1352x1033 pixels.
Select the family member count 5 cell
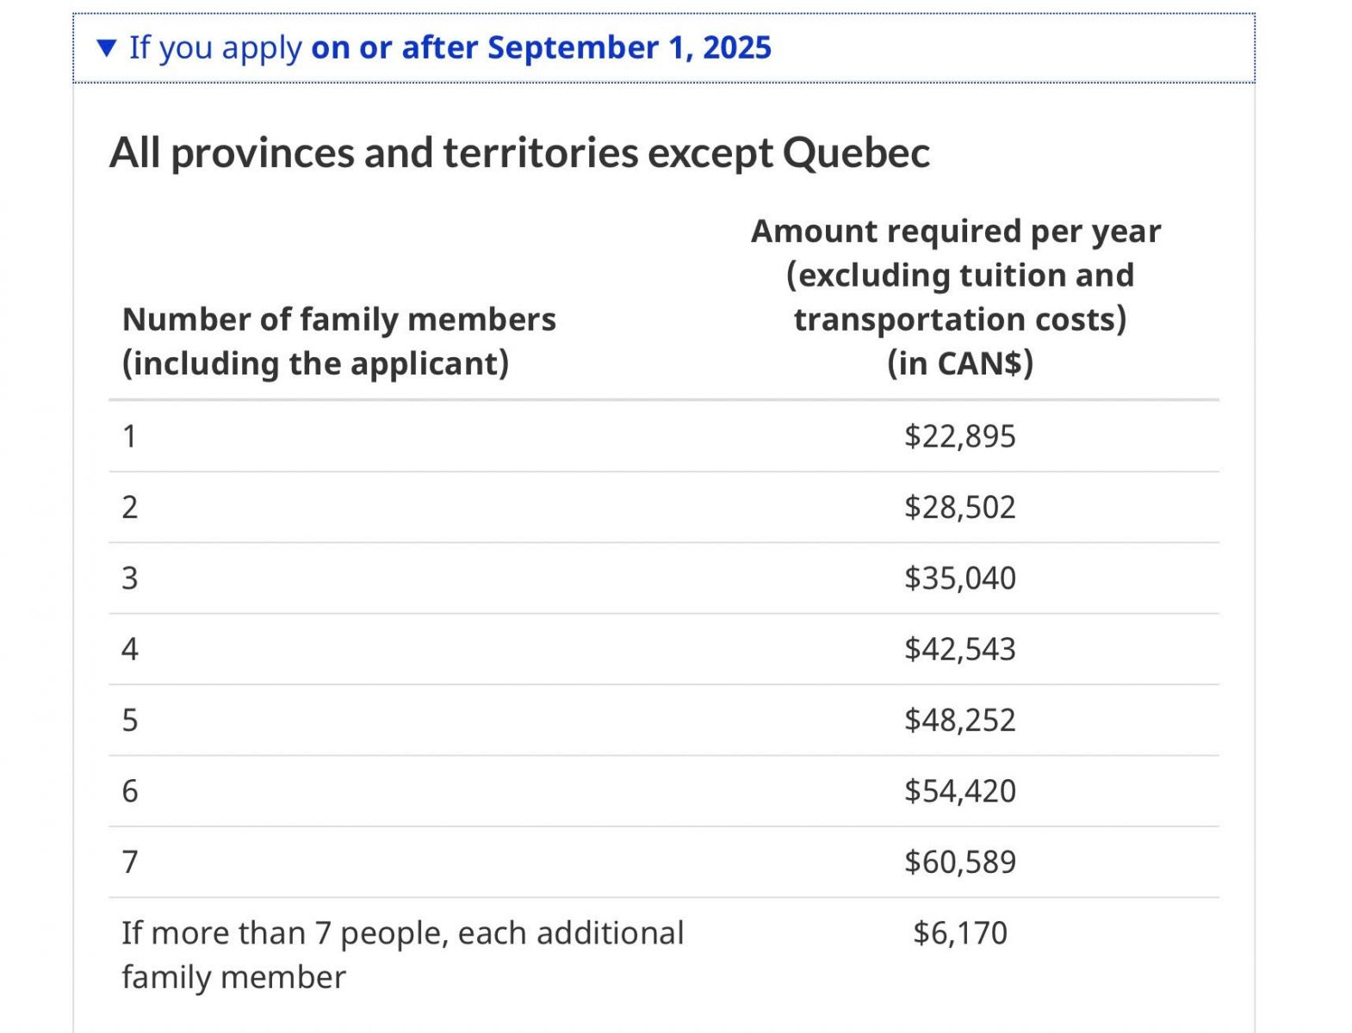[130, 720]
